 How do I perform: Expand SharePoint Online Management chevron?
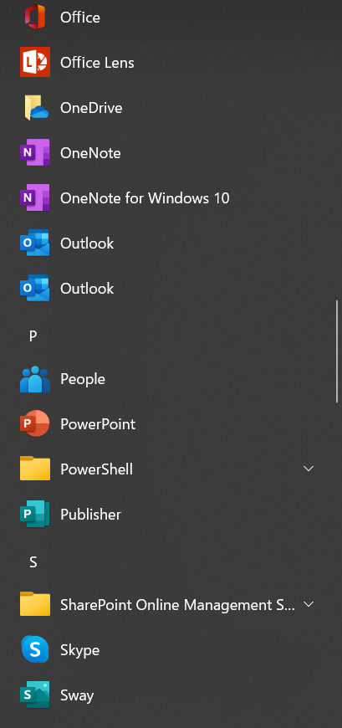coord(309,604)
